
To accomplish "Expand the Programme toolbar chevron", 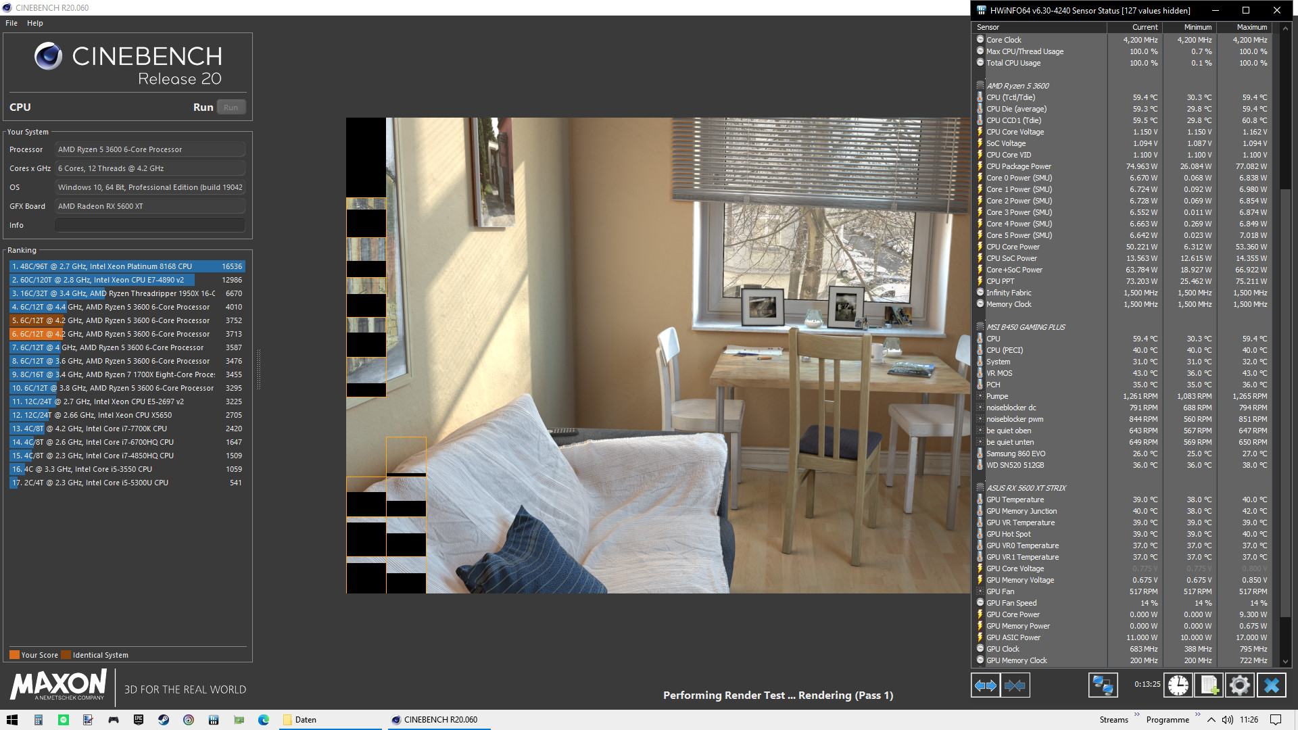I will [1197, 714].
